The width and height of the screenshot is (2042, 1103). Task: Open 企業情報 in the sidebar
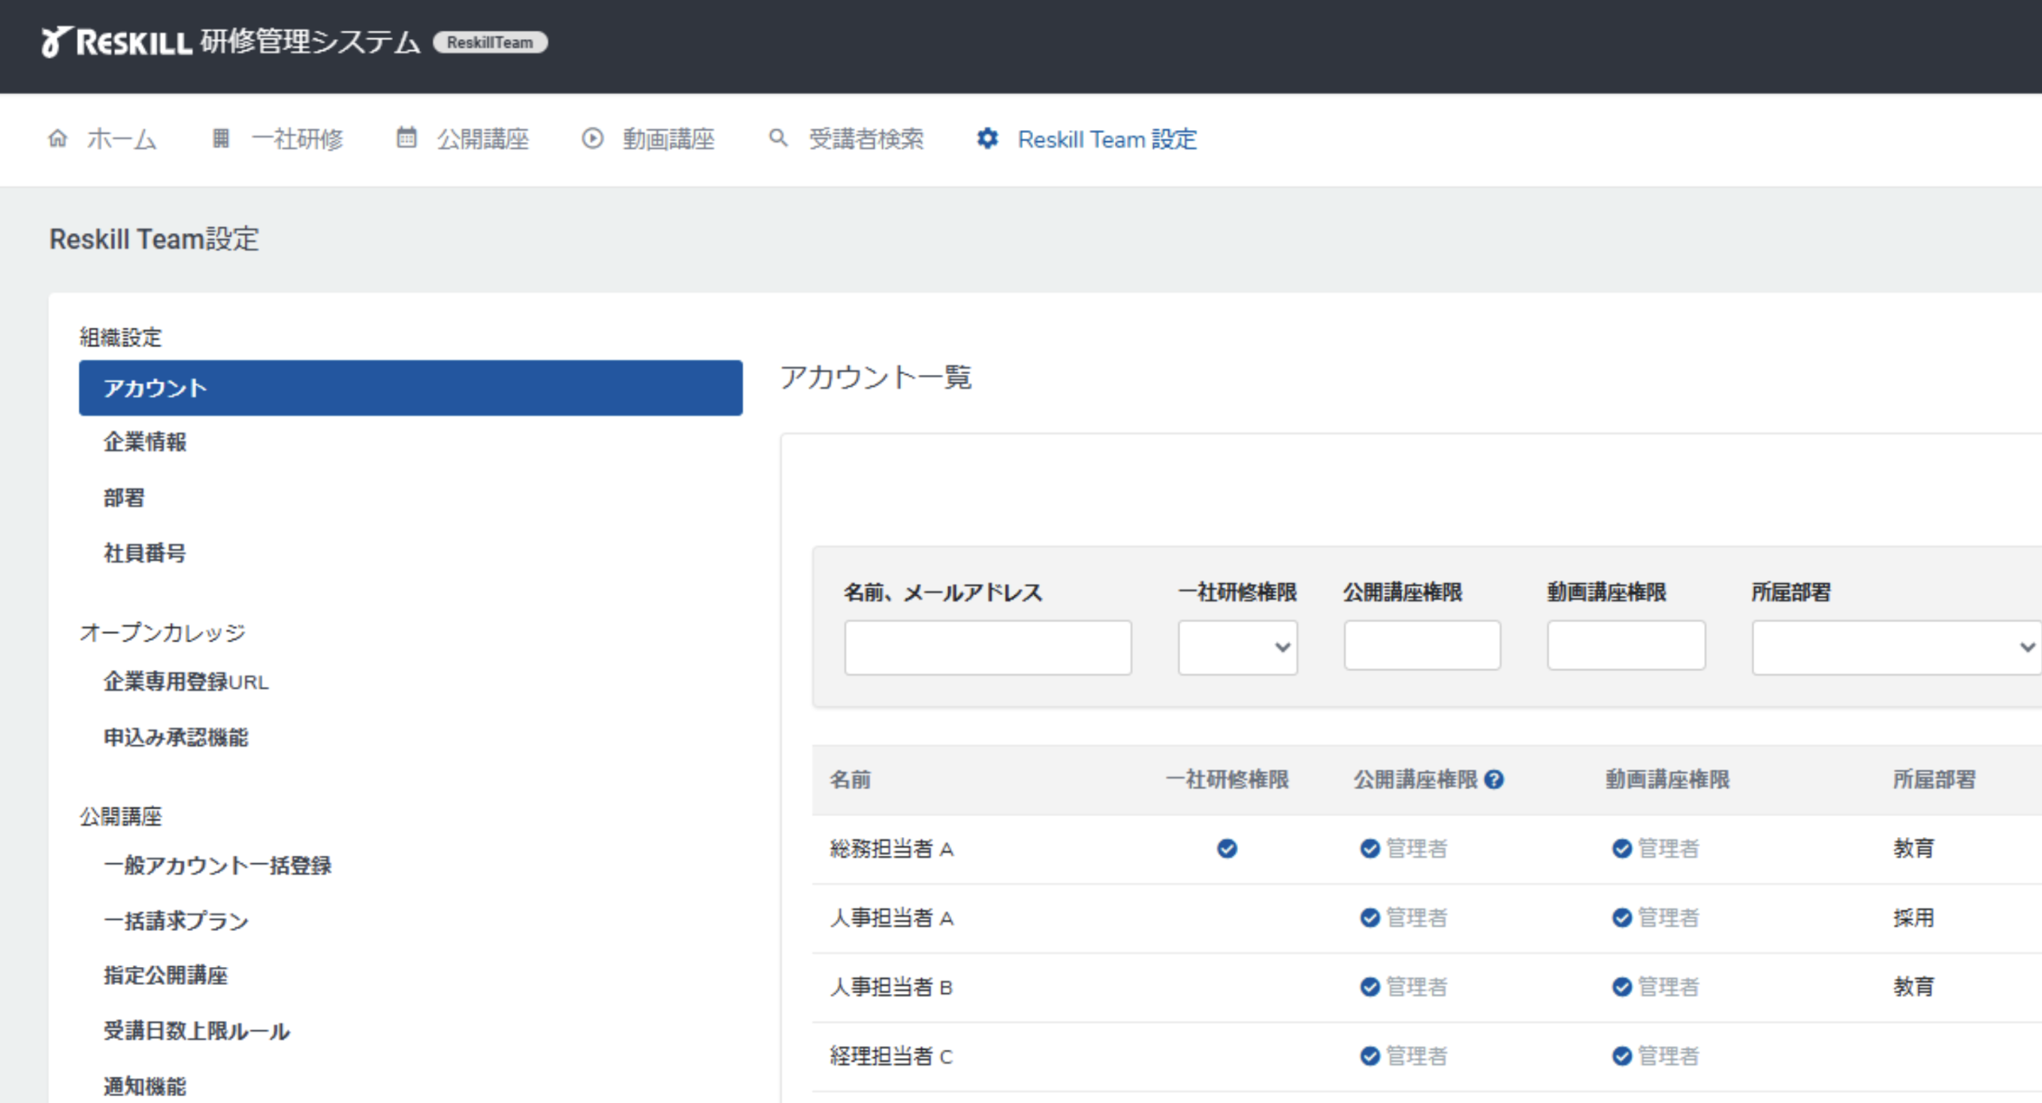coord(145,443)
